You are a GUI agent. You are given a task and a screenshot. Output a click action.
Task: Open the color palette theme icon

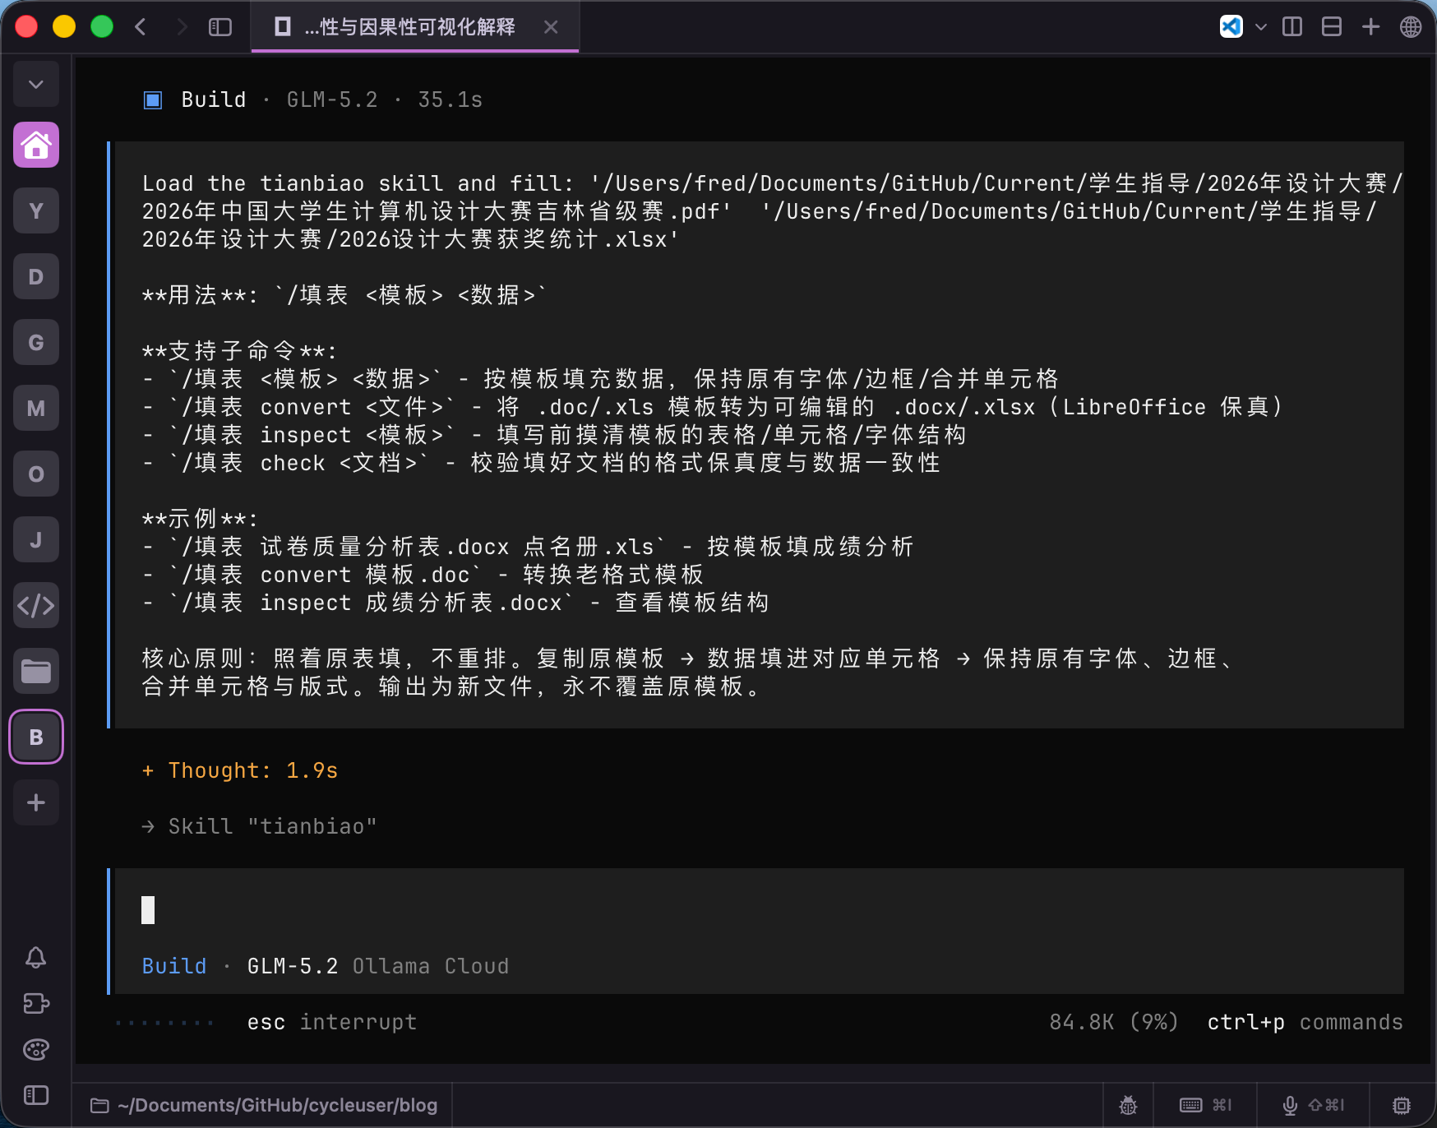pos(36,1049)
